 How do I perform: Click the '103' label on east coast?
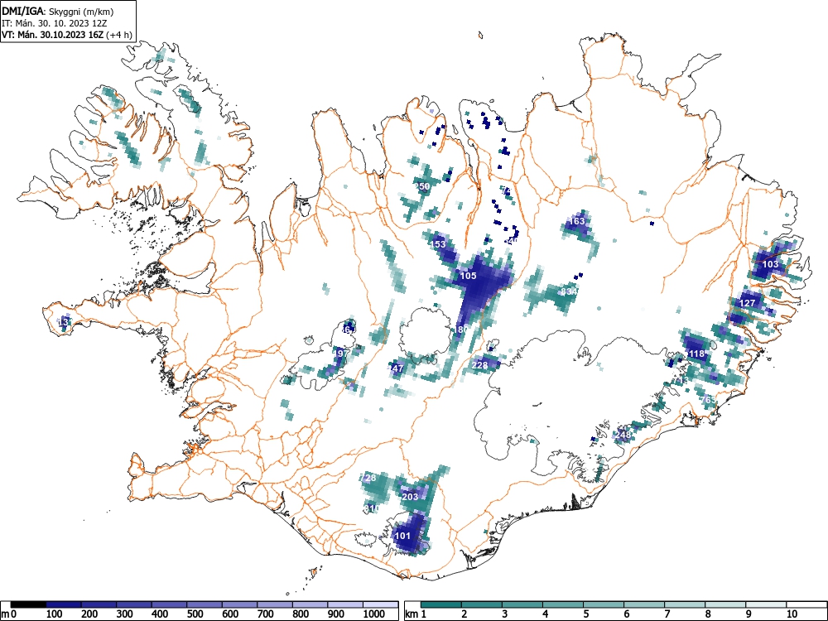click(770, 264)
